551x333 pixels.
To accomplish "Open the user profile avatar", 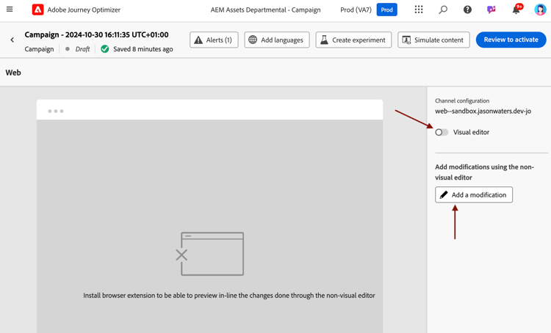I will click(x=540, y=10).
